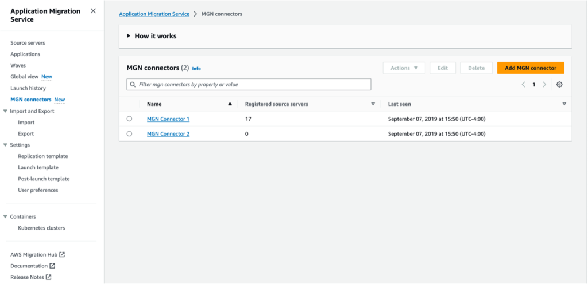Viewport: 588px width, 284px height.
Task: Open Launch history in sidebar
Action: tap(28, 88)
